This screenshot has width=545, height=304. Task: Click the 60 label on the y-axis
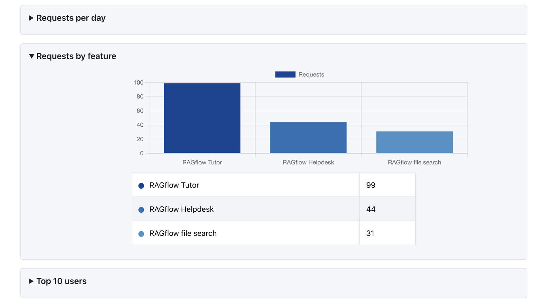(x=140, y=111)
